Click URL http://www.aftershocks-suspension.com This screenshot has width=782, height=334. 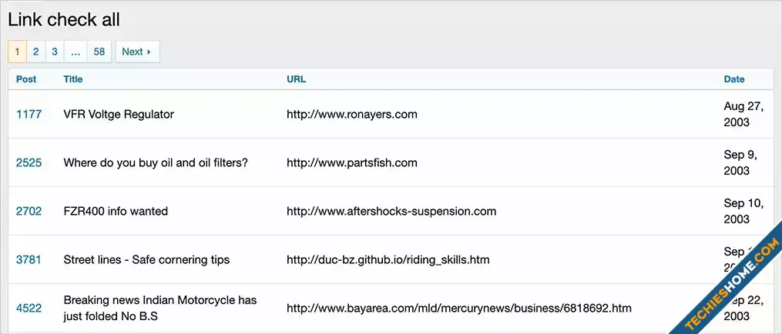[391, 211]
